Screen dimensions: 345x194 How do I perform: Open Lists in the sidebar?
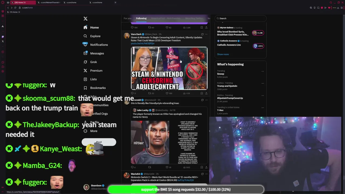tap(90, 79)
